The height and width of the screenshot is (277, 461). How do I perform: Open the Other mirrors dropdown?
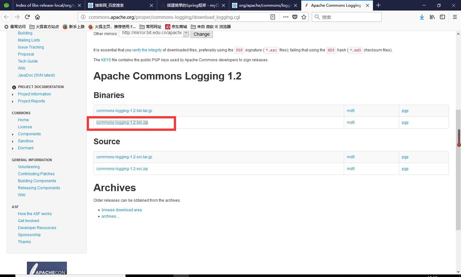click(x=154, y=33)
